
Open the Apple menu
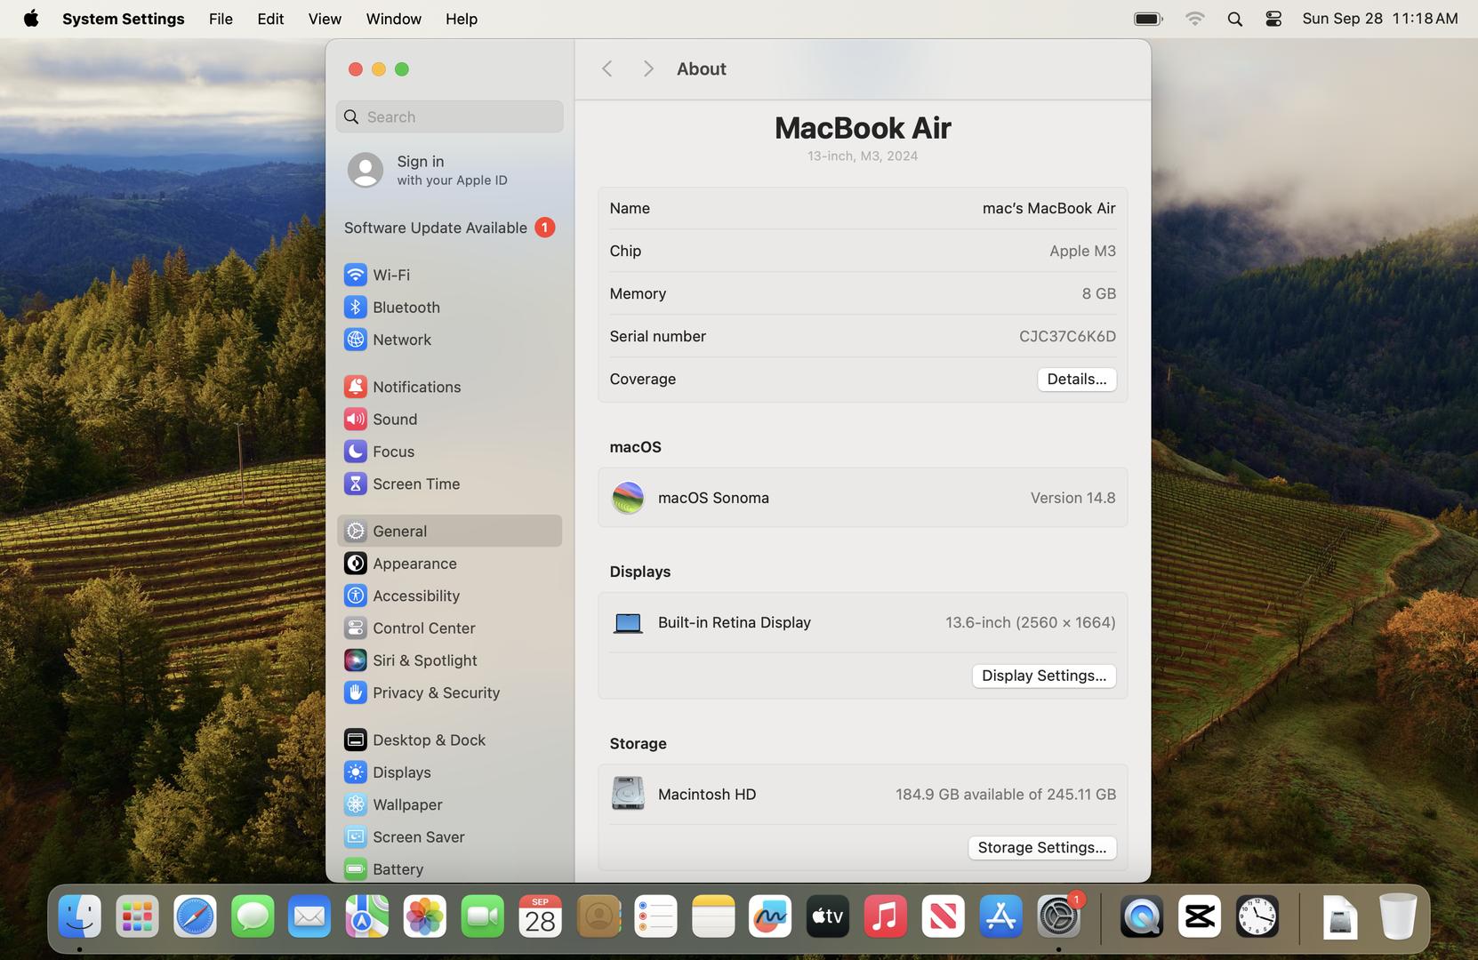pos(31,19)
